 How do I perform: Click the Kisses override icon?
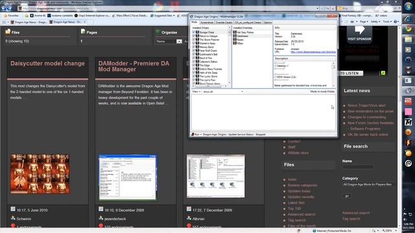[x=235, y=39]
